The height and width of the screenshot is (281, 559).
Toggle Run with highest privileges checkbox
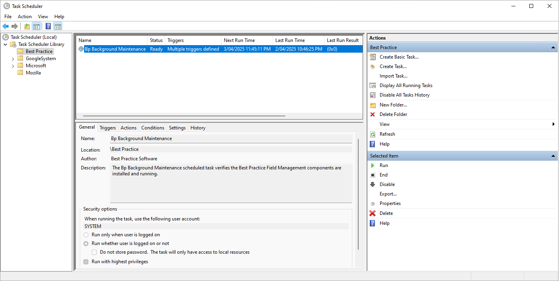click(86, 262)
